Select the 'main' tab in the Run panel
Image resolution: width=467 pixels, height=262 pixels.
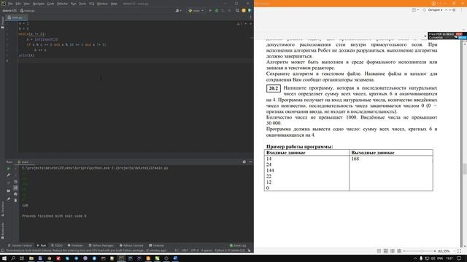coord(25,162)
